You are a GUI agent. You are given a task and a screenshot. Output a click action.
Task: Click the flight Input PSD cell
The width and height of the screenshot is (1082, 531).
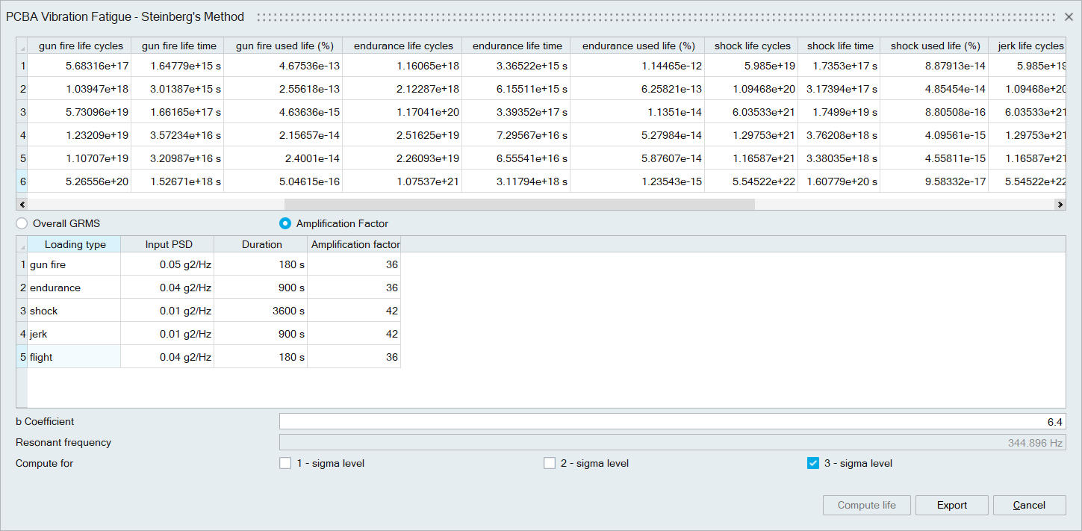pos(167,357)
